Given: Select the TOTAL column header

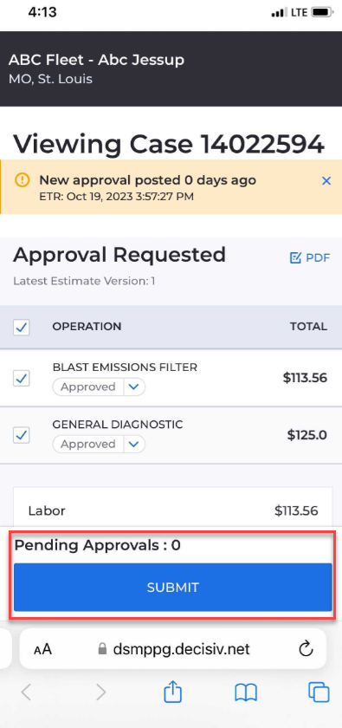Looking at the screenshot, I should point(308,327).
